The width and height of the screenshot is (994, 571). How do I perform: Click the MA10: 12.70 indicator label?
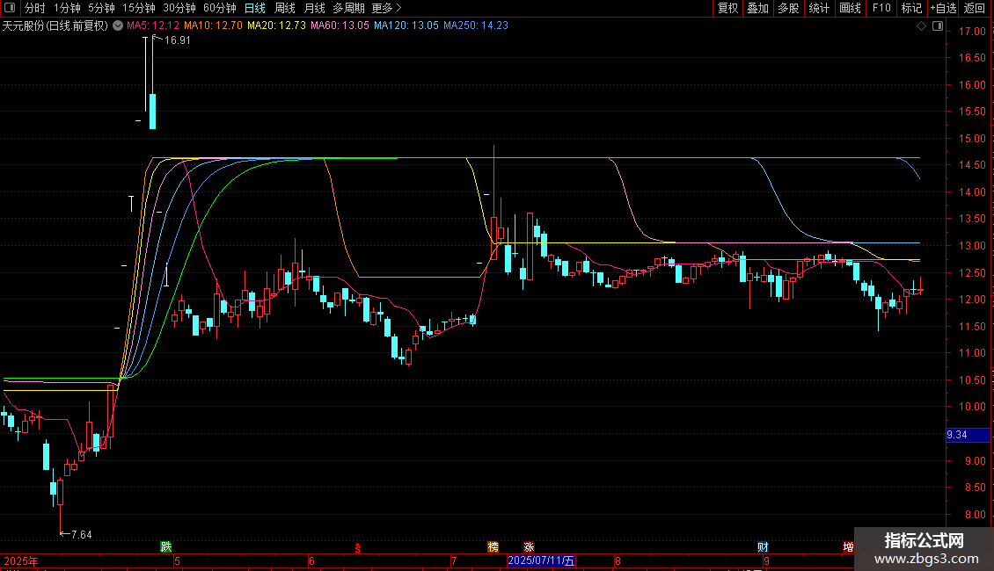[x=213, y=25]
